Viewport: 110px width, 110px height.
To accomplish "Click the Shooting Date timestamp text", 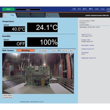I will tap(32, 102).
